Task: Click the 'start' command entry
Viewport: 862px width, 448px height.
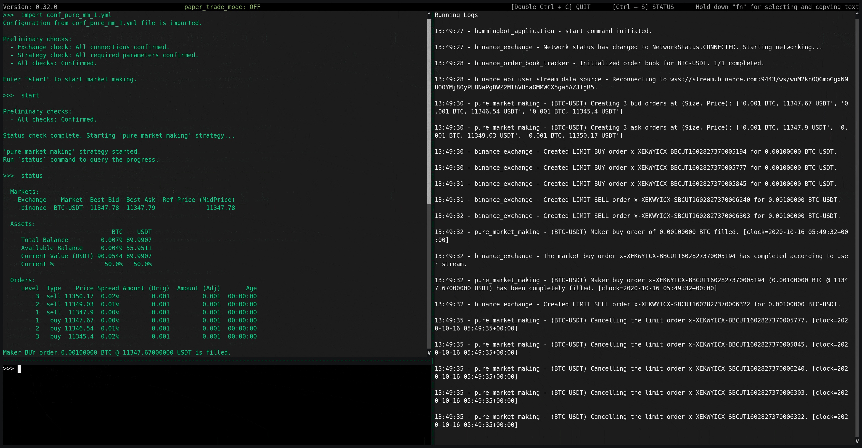Action: point(30,95)
